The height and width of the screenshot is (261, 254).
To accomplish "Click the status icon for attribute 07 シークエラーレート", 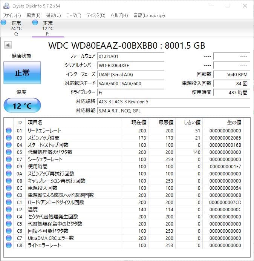I will 9,159.
